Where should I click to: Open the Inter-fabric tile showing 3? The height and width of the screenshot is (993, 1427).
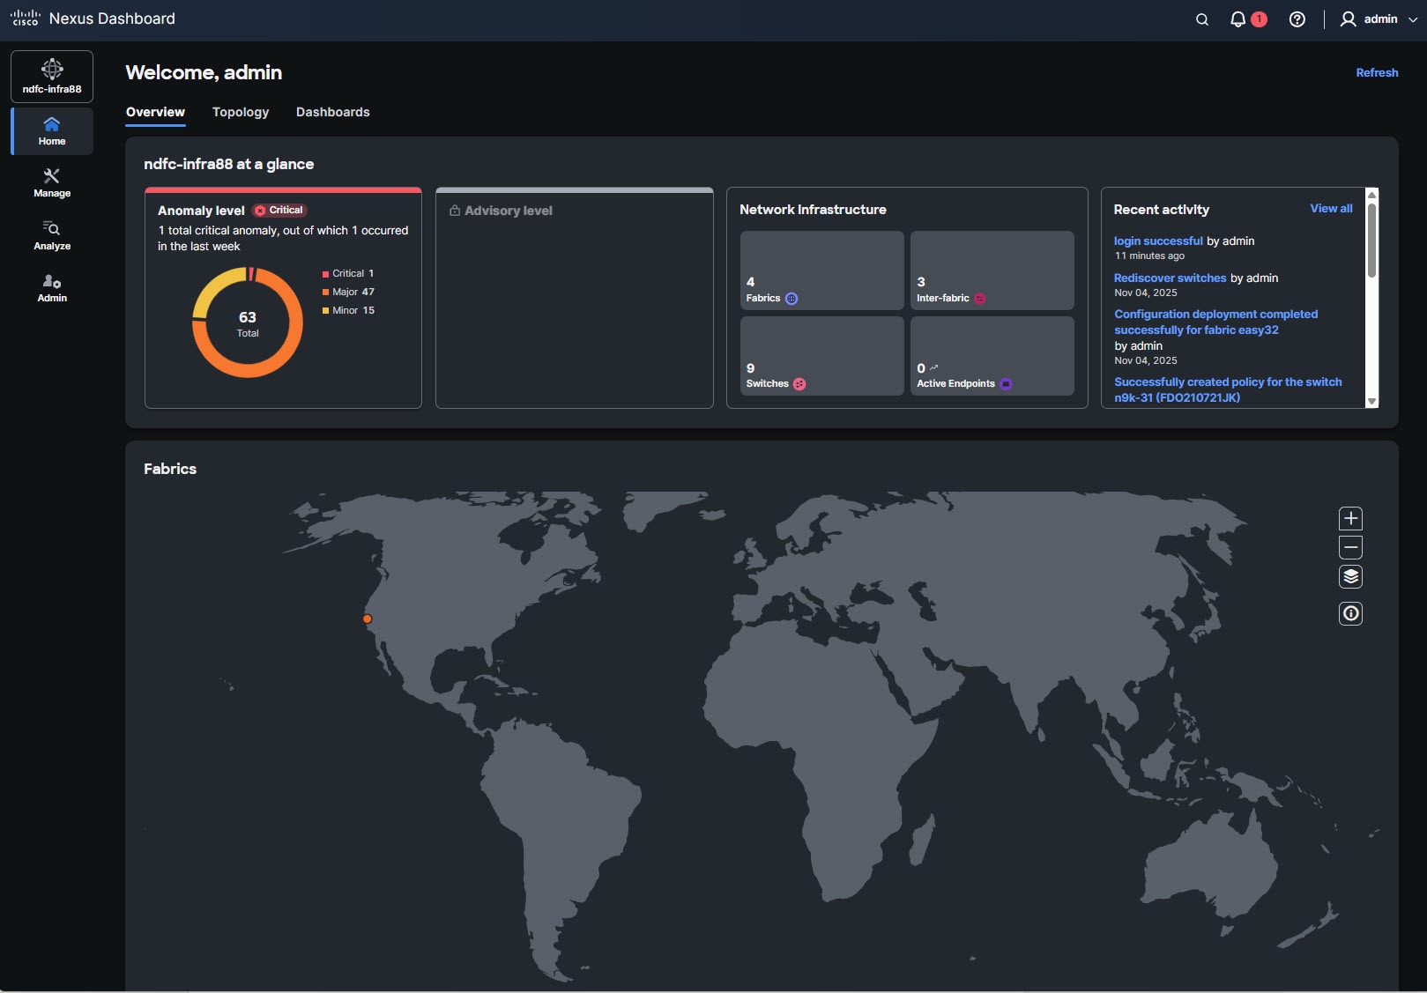click(992, 270)
